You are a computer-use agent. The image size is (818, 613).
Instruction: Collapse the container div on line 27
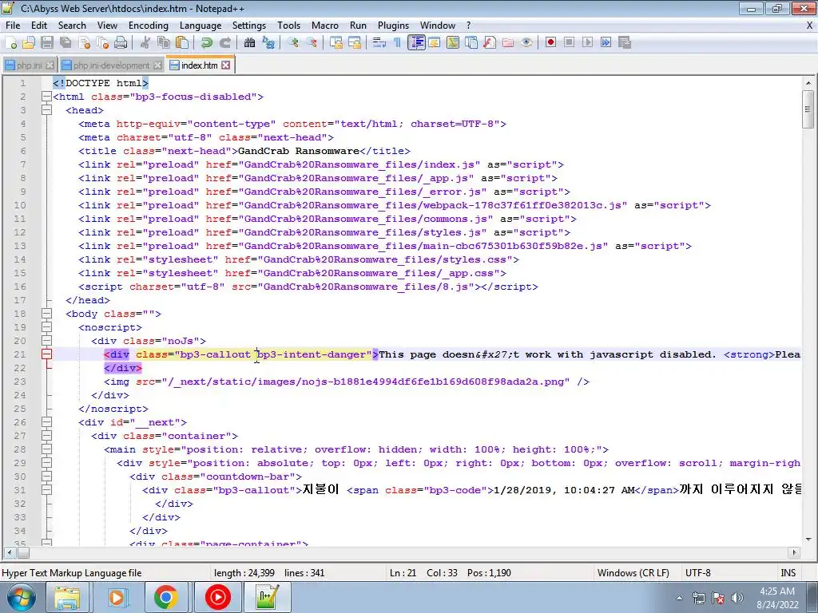click(46, 436)
